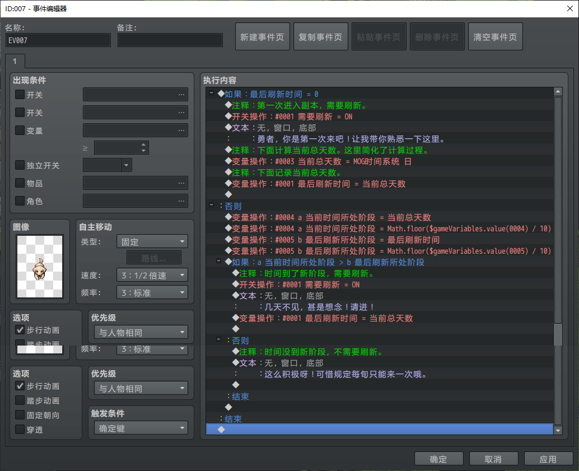Enable the 物品 appearance condition
579x471 pixels.
point(20,183)
